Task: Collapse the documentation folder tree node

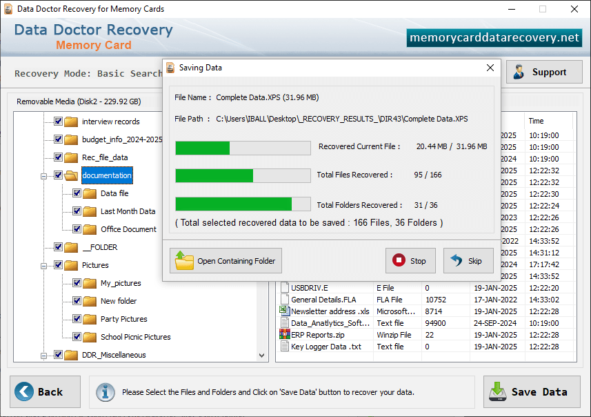Action: pyautogui.click(x=43, y=176)
